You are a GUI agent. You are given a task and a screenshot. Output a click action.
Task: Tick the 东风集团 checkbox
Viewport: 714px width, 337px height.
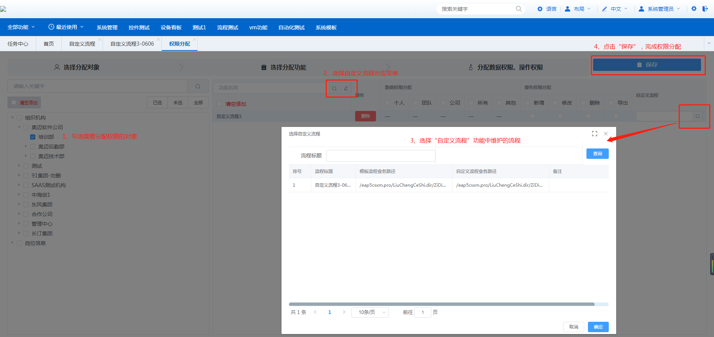click(x=26, y=205)
